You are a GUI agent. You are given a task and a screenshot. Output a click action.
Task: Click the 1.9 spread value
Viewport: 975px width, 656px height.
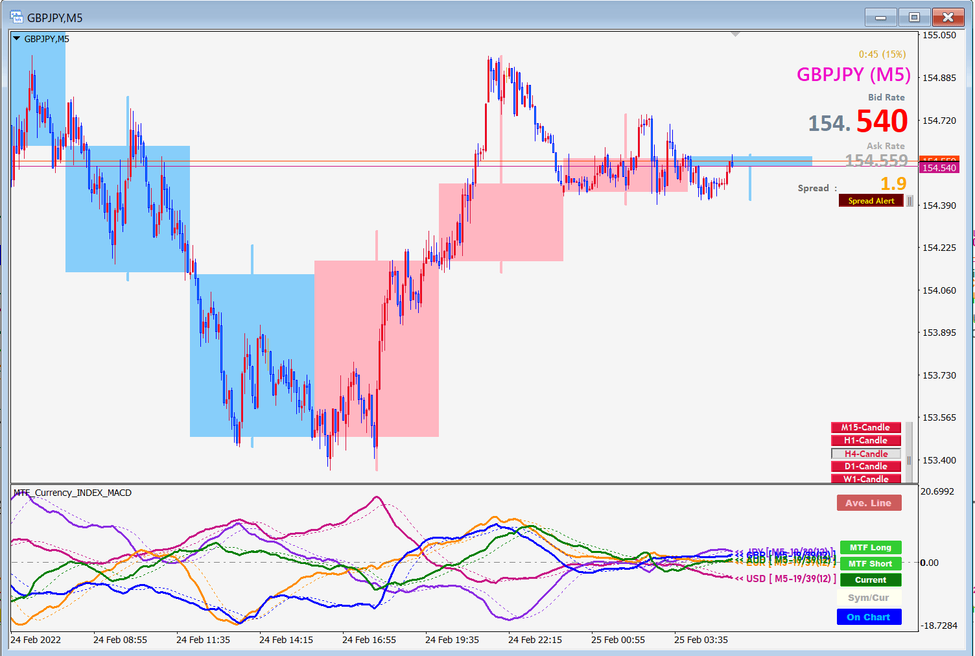pos(893,184)
